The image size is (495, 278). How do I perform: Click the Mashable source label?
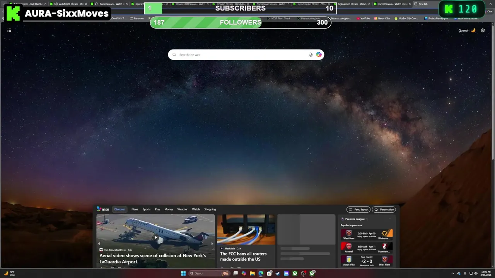230,249
